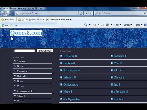The width and height of the screenshot is (147, 110).
Task: Open Get more Add-ons dropdown
Action: point(59,20)
